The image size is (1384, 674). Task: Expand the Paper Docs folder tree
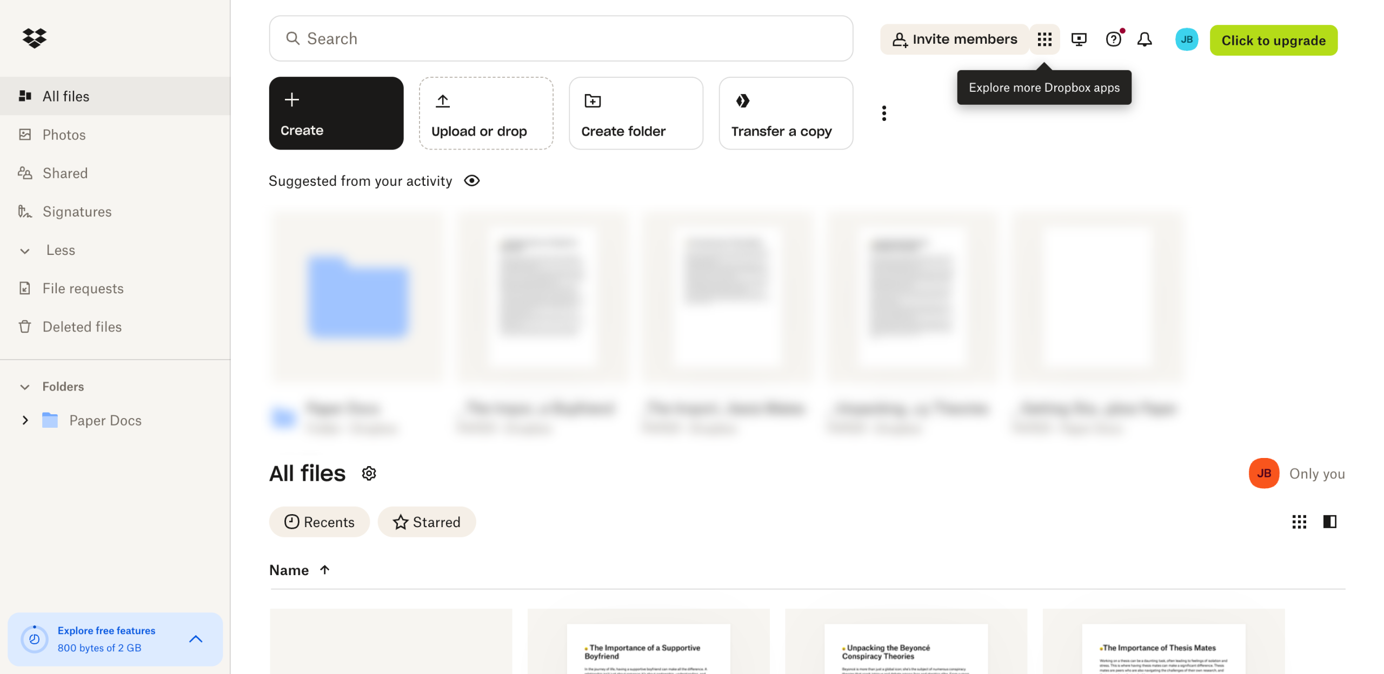[25, 420]
